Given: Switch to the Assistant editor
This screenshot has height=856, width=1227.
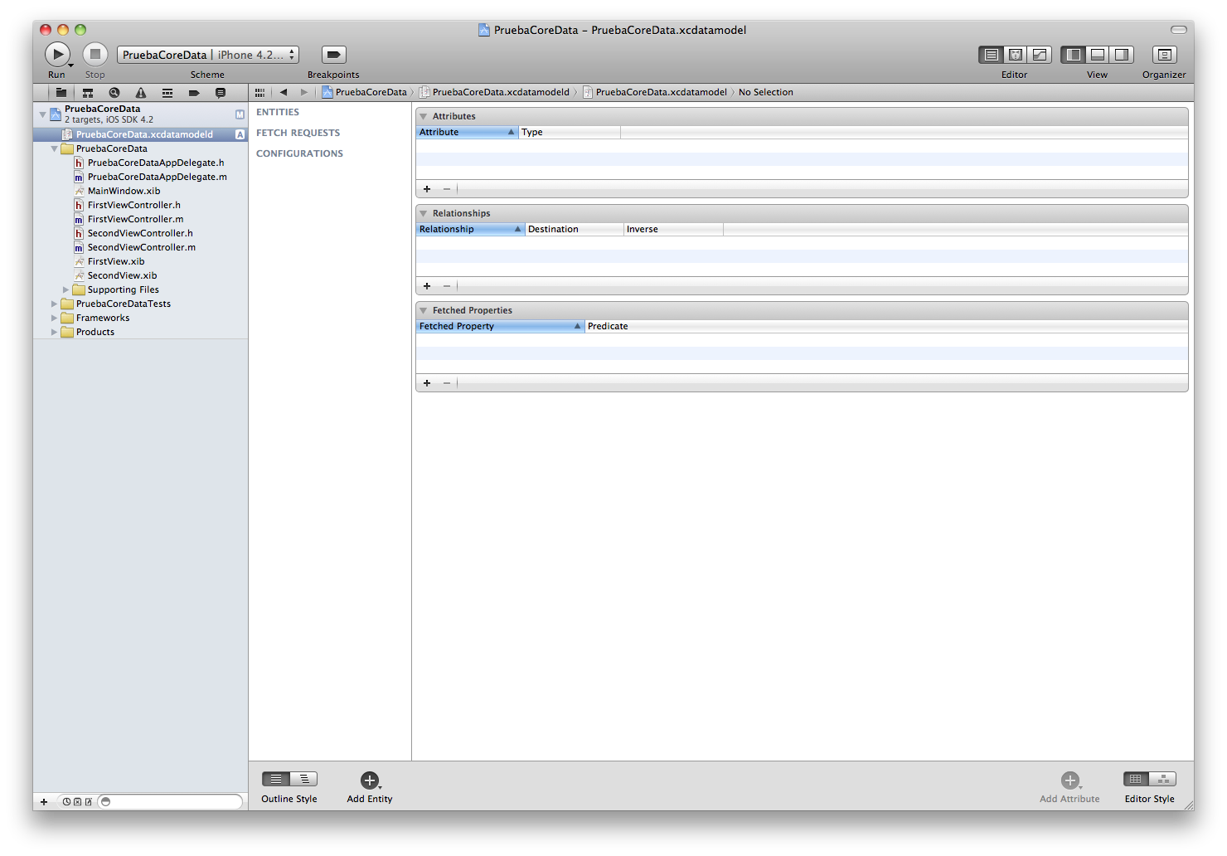Looking at the screenshot, I should coord(1015,55).
